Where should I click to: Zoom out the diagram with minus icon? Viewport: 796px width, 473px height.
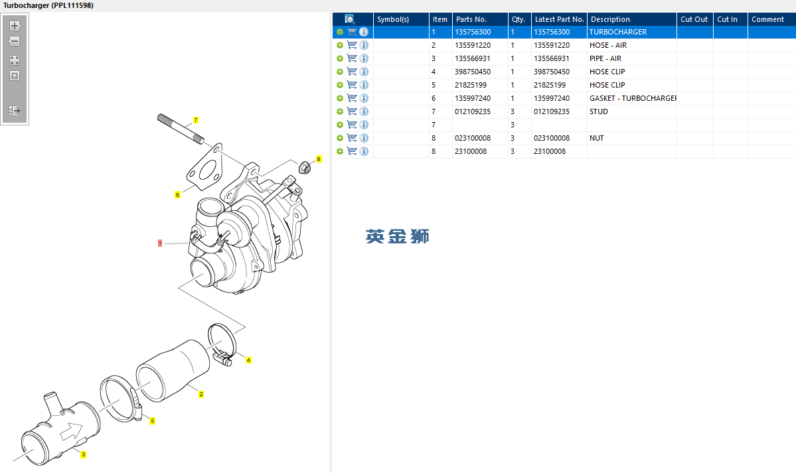[x=15, y=41]
